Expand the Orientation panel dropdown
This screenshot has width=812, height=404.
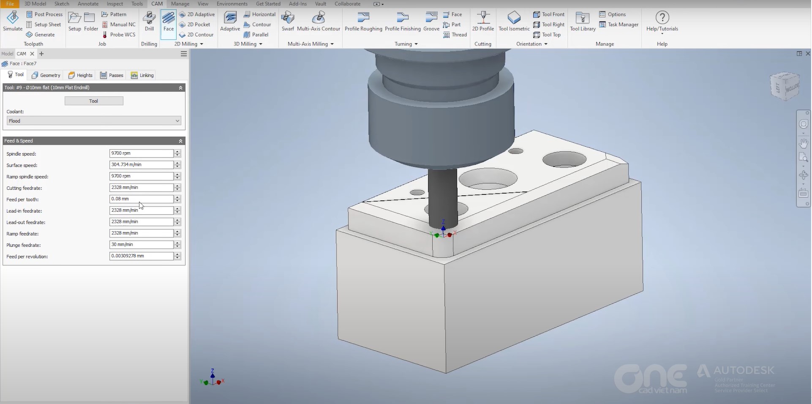(546, 44)
